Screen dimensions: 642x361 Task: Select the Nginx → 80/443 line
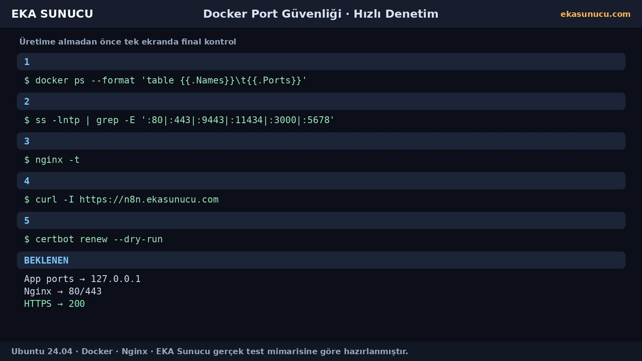[x=63, y=291]
